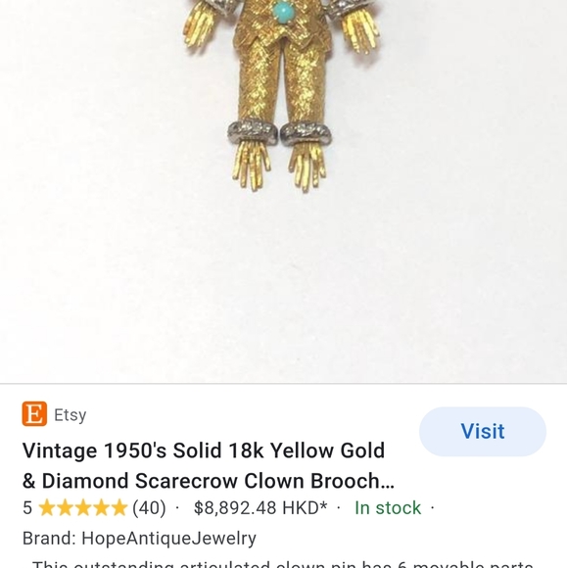Select the fifth yellow rating star
This screenshot has height=568, width=567.
click(119, 507)
